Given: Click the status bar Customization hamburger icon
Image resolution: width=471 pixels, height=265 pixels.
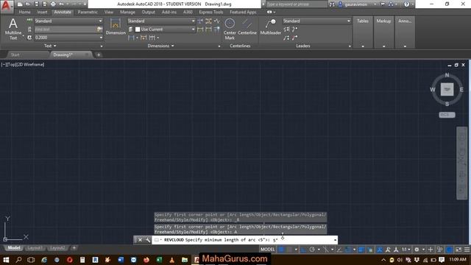Looking at the screenshot, I should click(x=467, y=250).
